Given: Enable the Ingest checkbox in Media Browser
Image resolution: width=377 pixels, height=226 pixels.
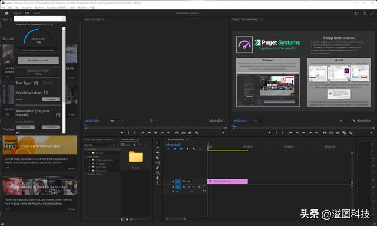Looking at the screenshot, I should (123, 145).
